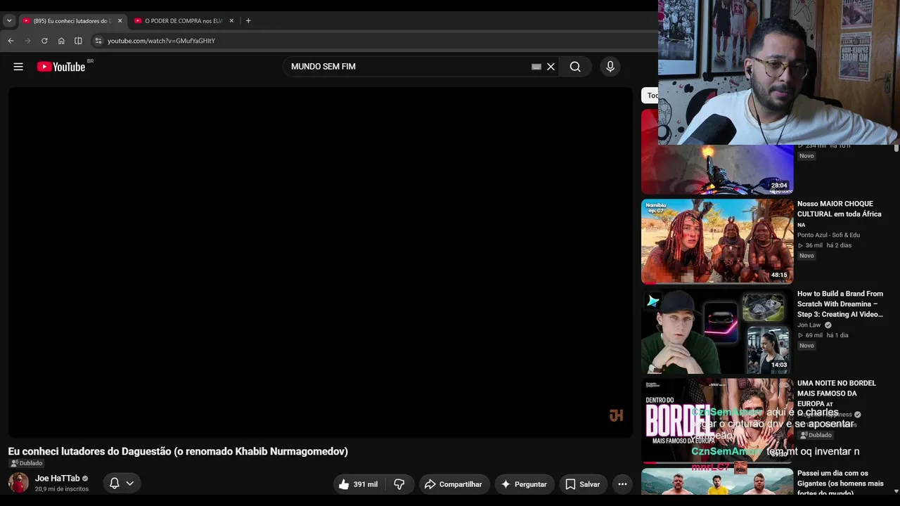
Task: Open Joe HaTTab channel name link
Action: [x=58, y=479]
